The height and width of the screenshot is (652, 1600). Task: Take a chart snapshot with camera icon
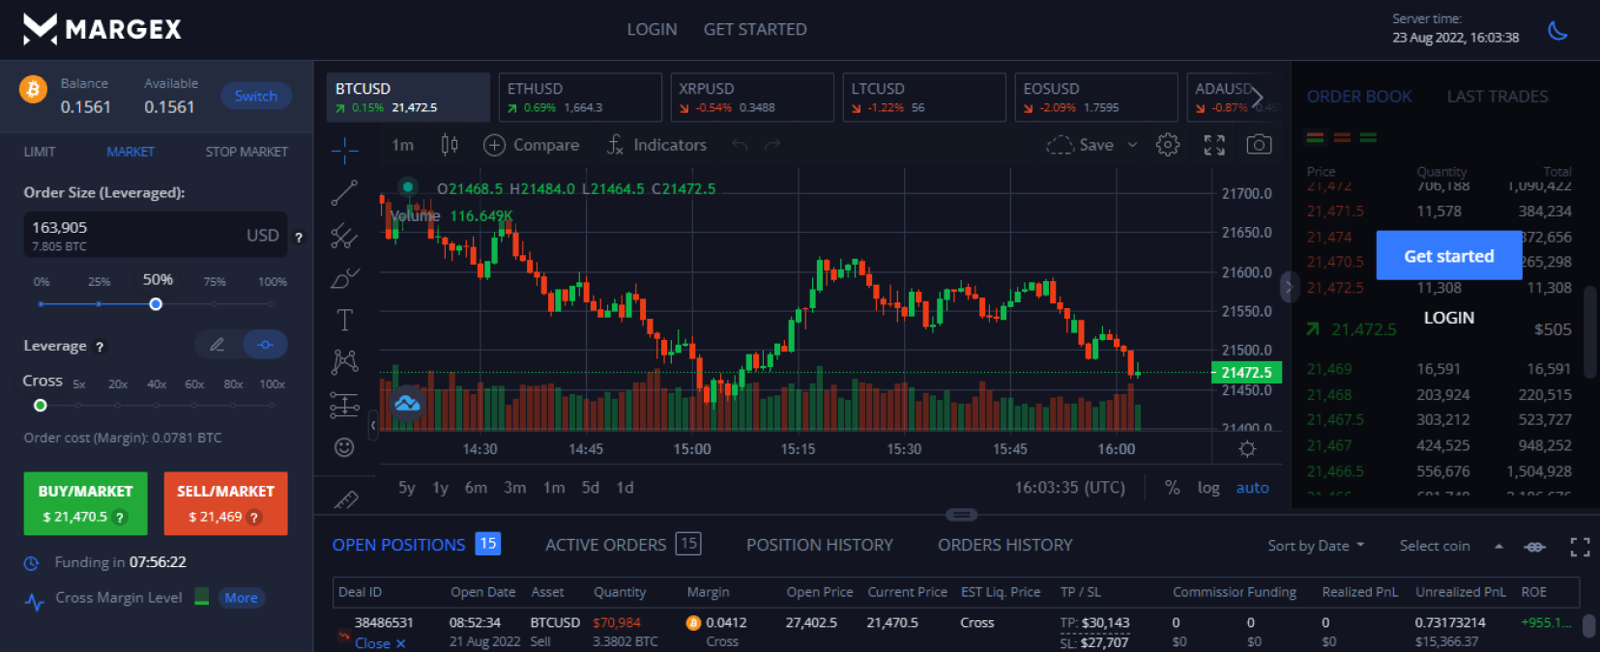click(x=1259, y=145)
